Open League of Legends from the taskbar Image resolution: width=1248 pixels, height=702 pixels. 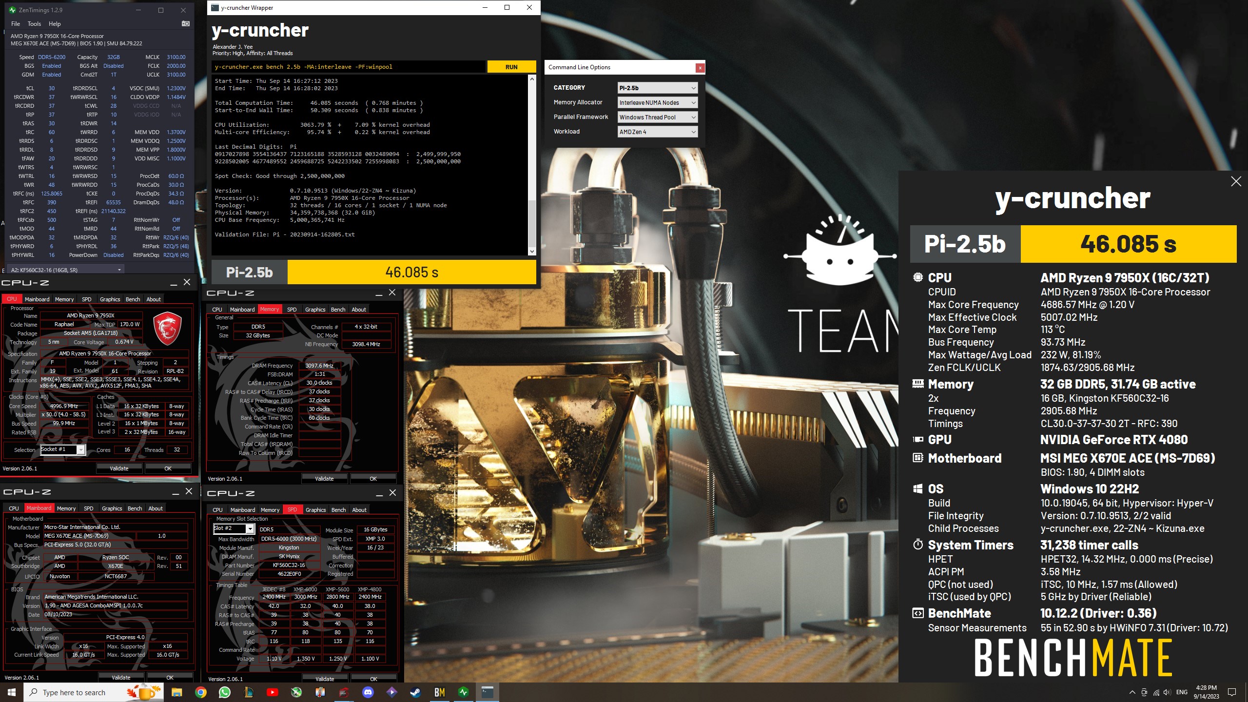click(x=248, y=692)
